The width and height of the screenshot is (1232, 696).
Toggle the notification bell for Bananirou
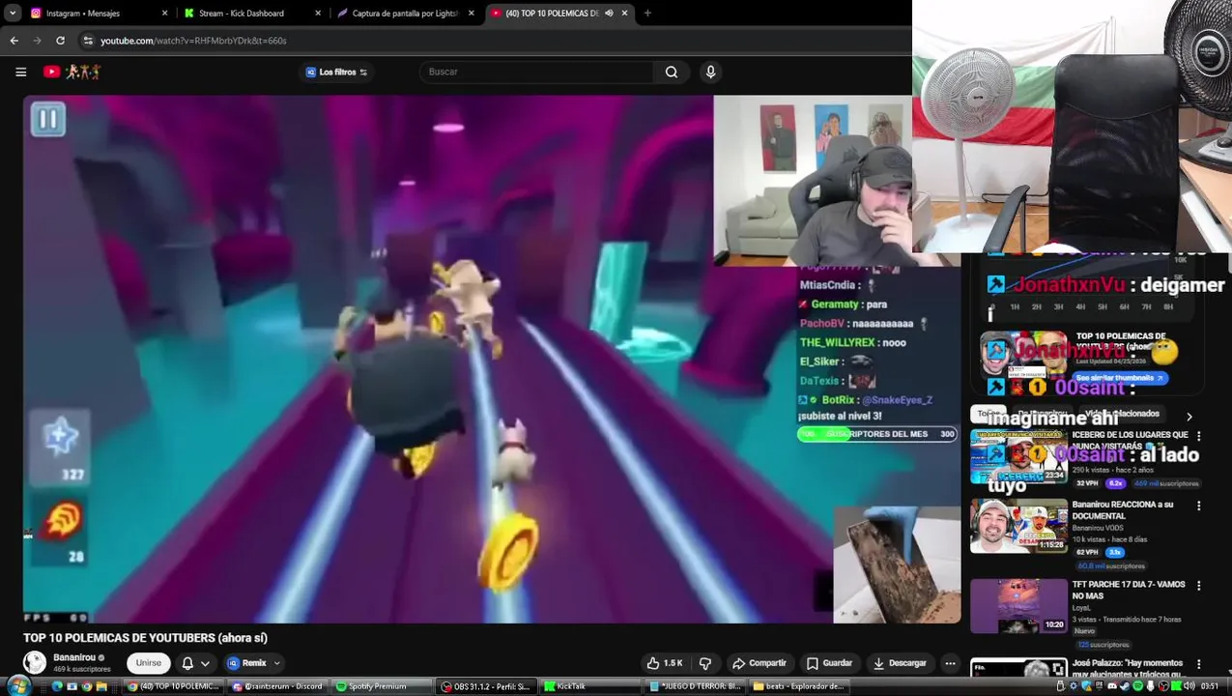[187, 663]
